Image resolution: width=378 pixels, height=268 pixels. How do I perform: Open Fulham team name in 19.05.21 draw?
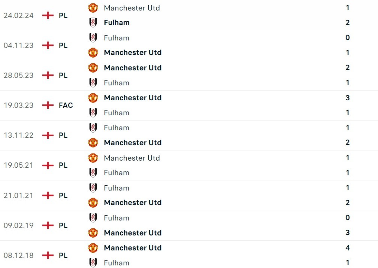pos(117,173)
